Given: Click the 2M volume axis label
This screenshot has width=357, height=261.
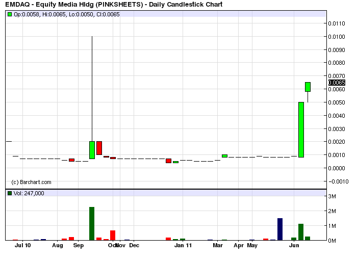Looking at the screenshot, I should [x=332, y=211].
